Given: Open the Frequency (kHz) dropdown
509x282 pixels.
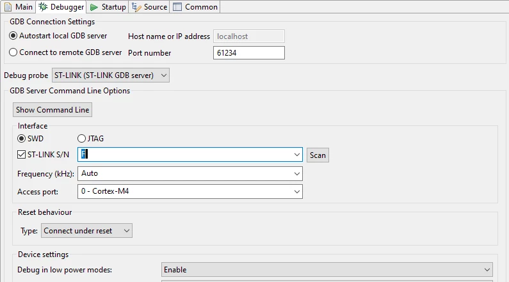Looking at the screenshot, I should click(x=190, y=174).
